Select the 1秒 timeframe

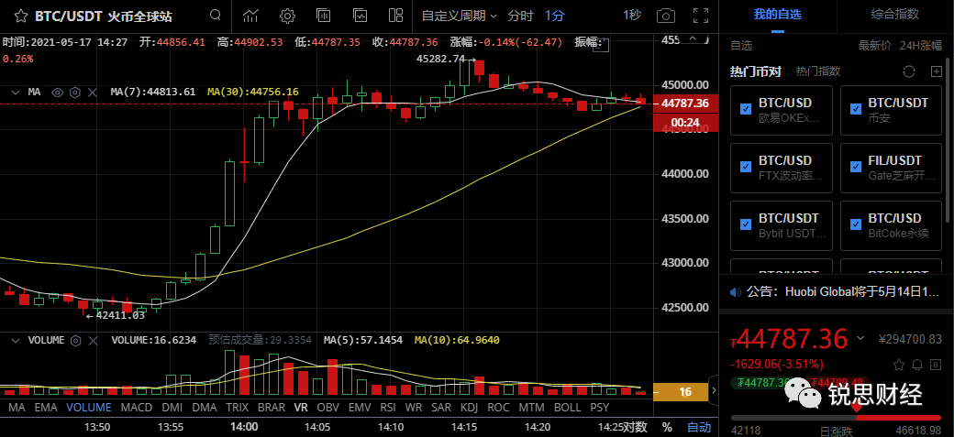631,16
